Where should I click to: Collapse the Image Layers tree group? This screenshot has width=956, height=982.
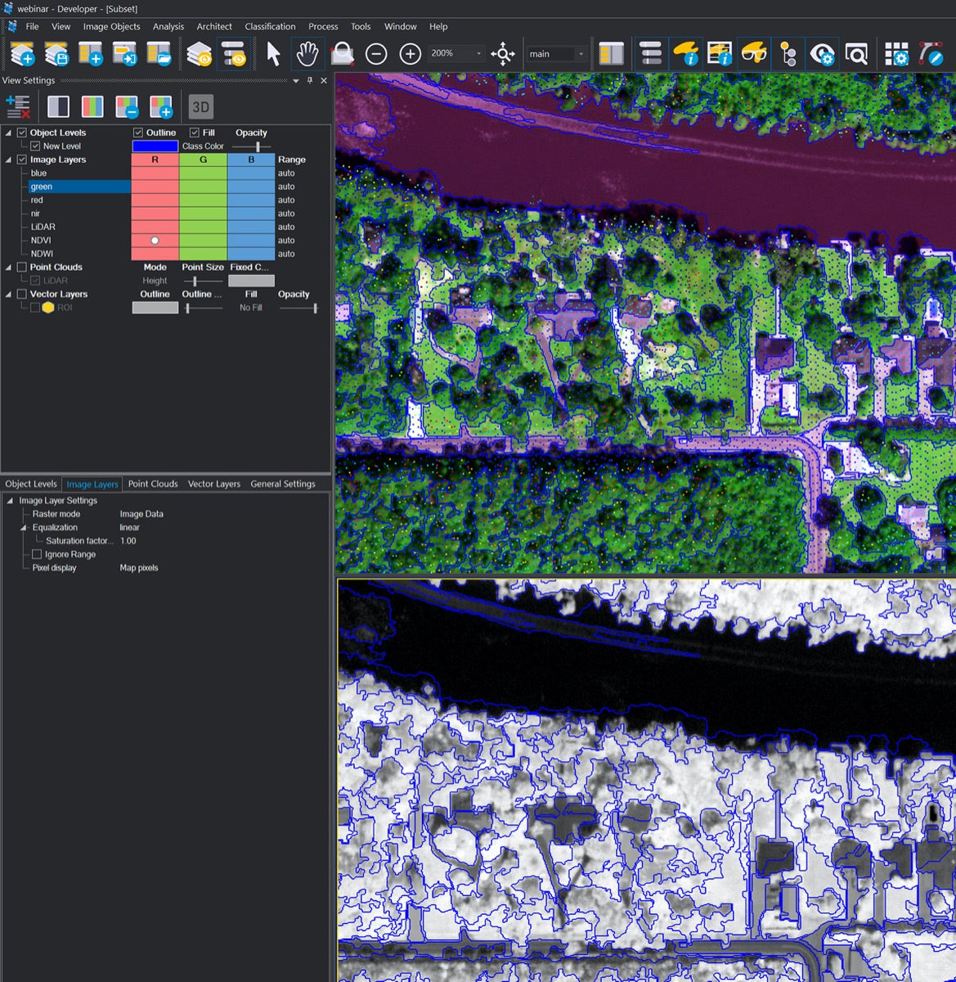[x=8, y=160]
